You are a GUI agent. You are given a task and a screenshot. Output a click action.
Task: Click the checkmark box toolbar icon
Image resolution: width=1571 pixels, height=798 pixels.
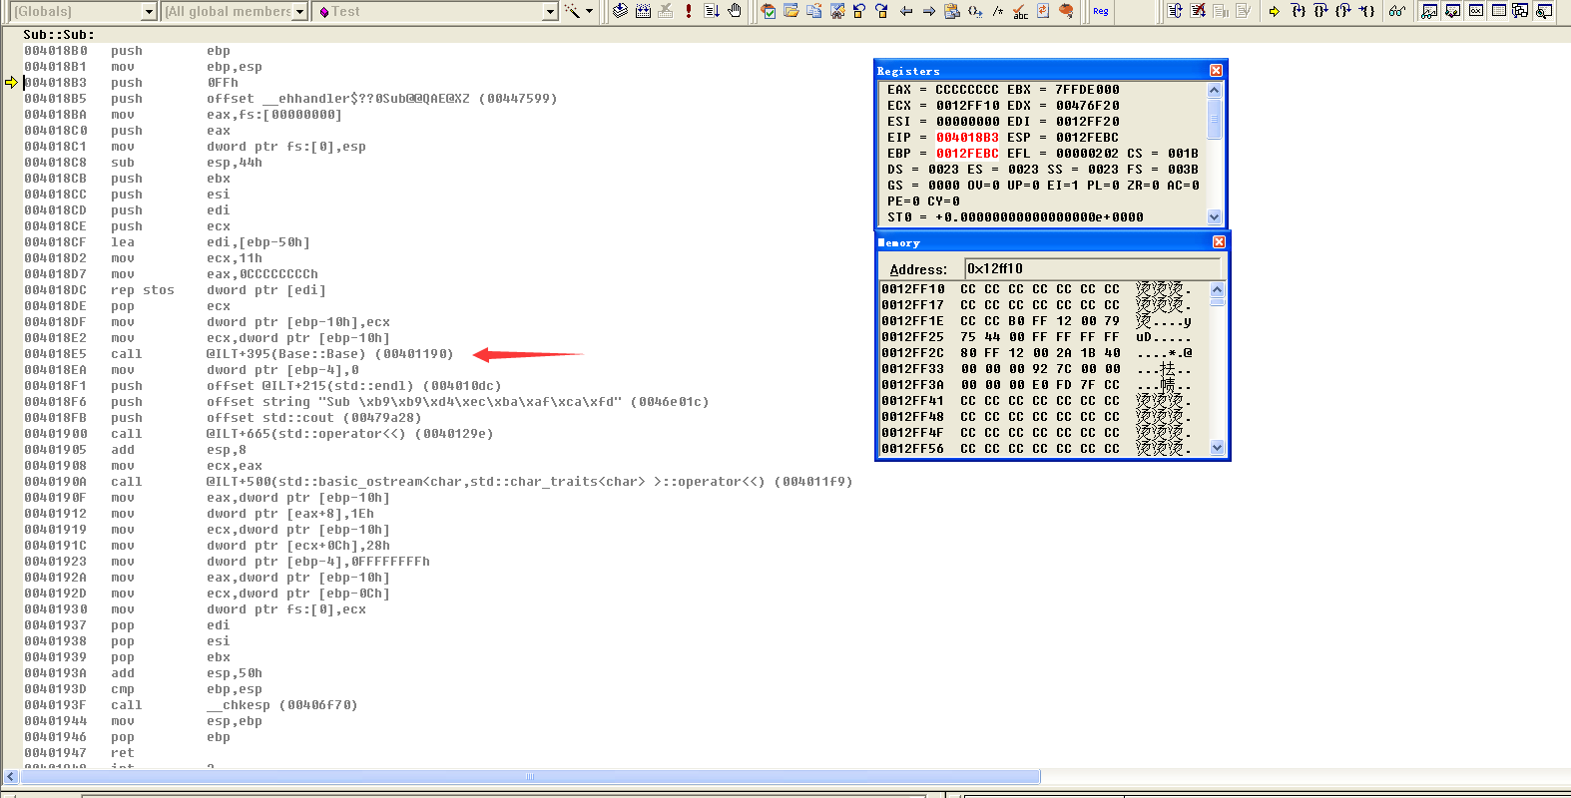[768, 11]
